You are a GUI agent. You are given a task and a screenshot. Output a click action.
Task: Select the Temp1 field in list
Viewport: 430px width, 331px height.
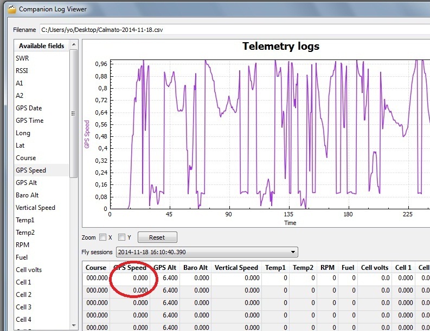click(x=25, y=220)
